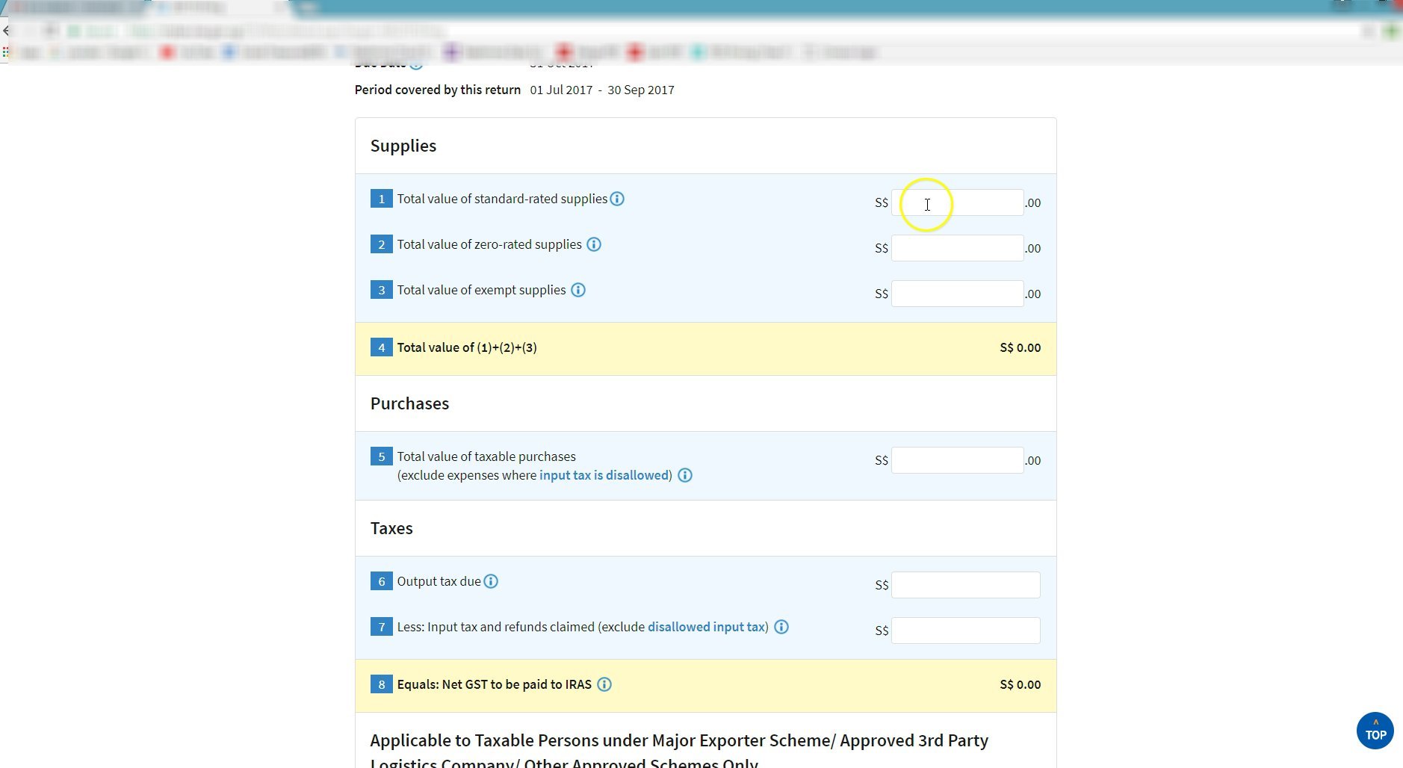This screenshot has height=768, width=1403.
Task: Click the browser back arrow
Action: 6,31
